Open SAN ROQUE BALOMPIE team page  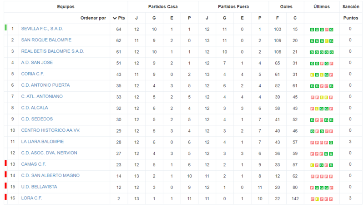[46, 40]
